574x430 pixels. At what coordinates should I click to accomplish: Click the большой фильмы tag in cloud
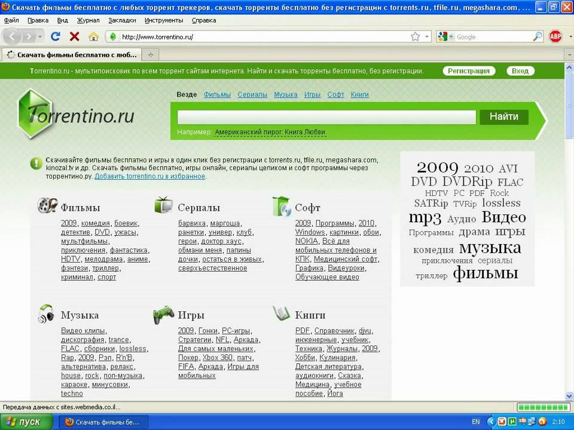click(x=486, y=273)
